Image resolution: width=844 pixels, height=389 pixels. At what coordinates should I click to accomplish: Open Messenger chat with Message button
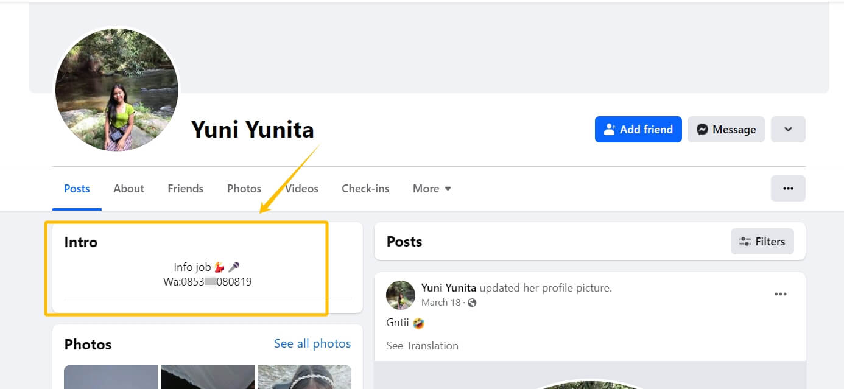(x=726, y=130)
